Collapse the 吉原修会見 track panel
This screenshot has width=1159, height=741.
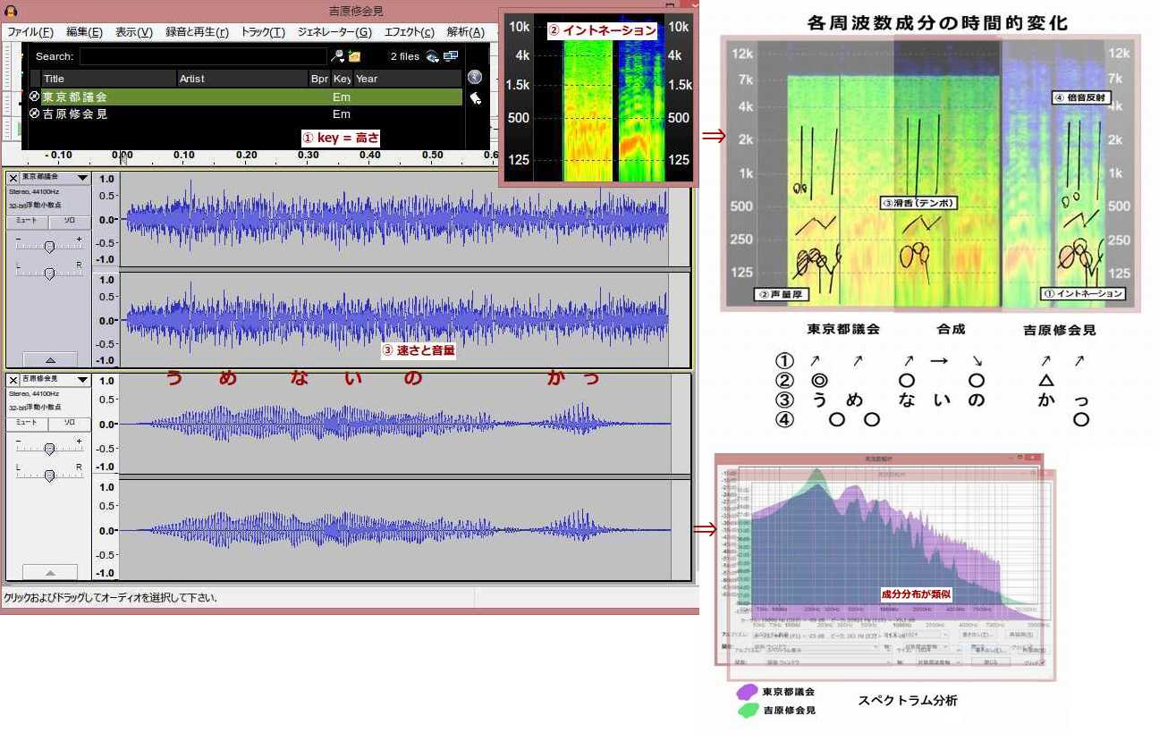pos(49,572)
